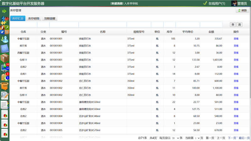Open the notepad document sidebar icon

tap(4, 105)
